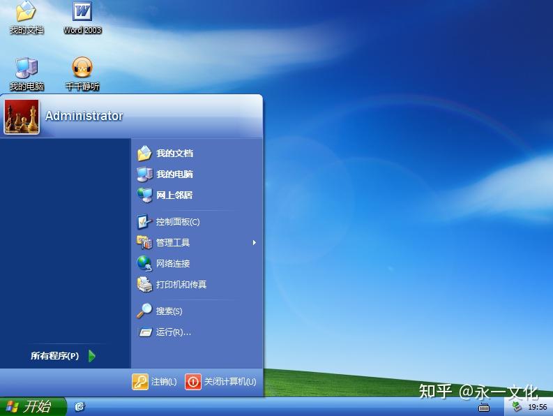Open 网络连接 from the Start menu
The height and width of the screenshot is (416, 553).
coord(197,263)
